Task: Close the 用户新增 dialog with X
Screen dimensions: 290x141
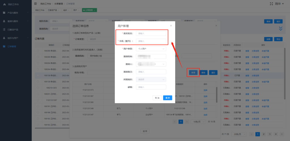Action: 171,26
